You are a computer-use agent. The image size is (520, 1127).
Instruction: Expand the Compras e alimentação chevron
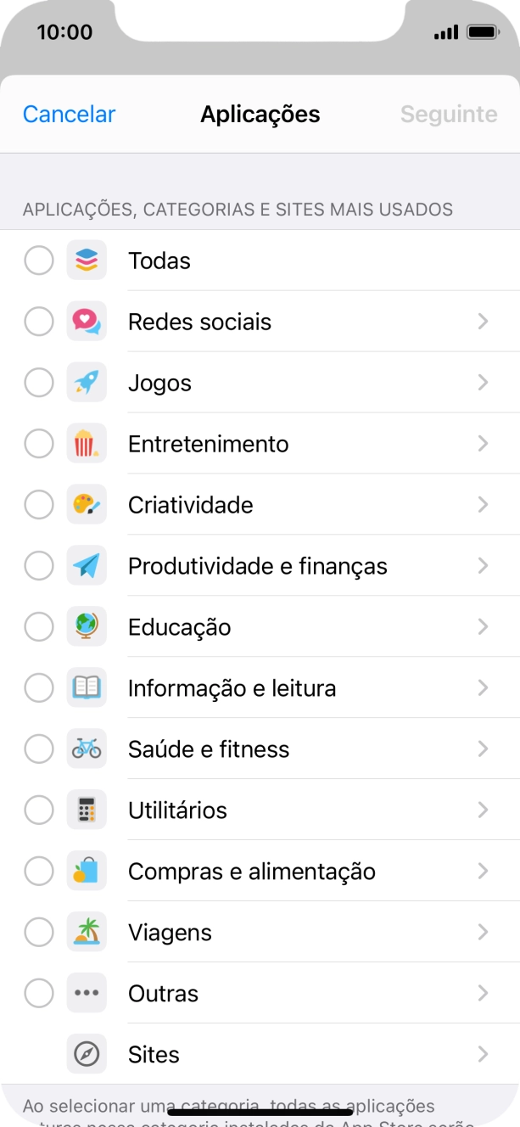(x=483, y=872)
